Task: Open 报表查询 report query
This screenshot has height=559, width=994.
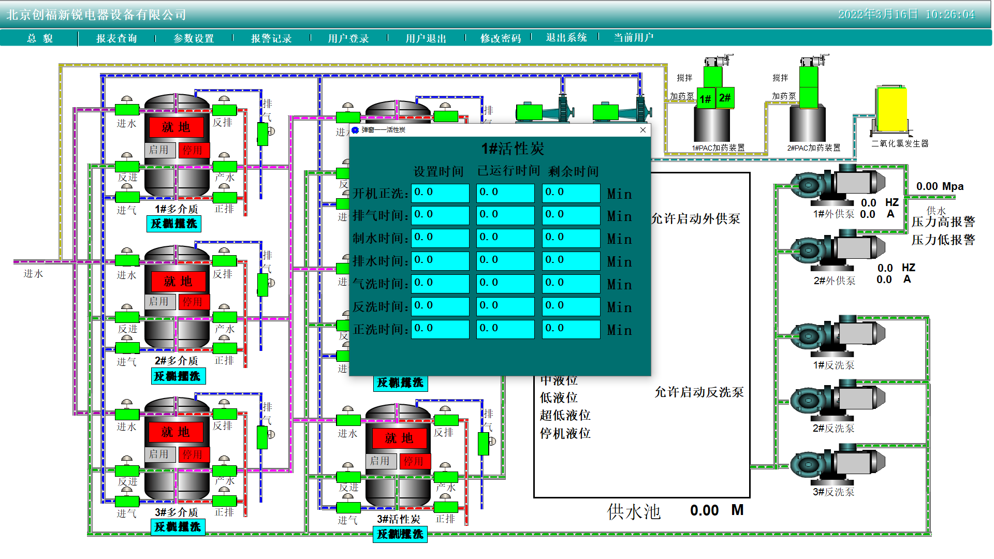Action: coord(116,38)
